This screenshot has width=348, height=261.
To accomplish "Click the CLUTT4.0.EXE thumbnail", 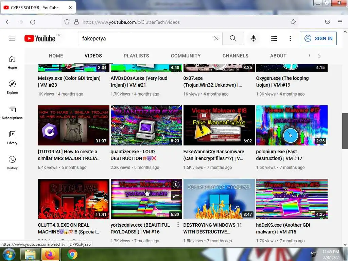I will point(74,199).
